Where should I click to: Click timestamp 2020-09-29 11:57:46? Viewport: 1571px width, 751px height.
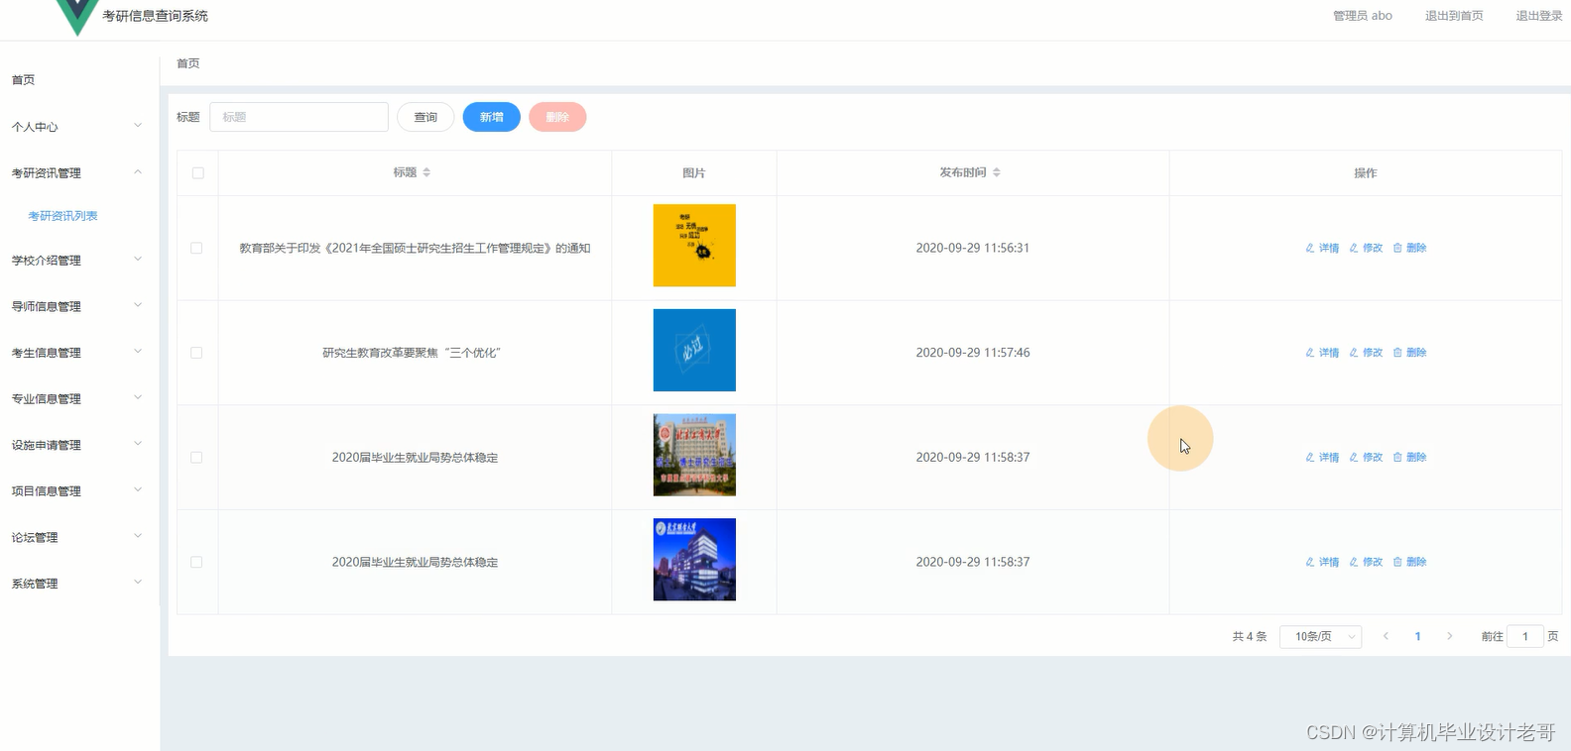(x=973, y=353)
